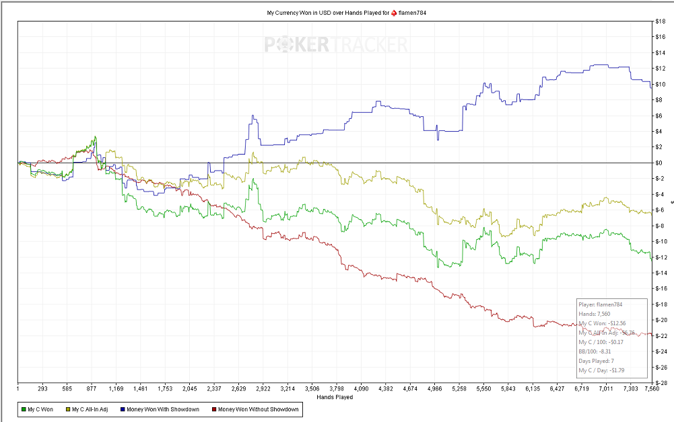Select Money Won Without Showdown legend label
This screenshot has height=422, width=674.
tap(259, 409)
